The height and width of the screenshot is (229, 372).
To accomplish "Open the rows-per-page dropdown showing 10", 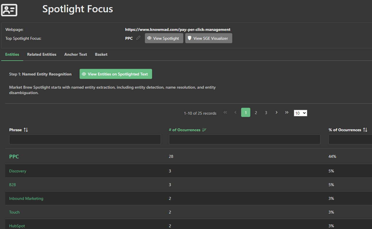I will pos(300,113).
